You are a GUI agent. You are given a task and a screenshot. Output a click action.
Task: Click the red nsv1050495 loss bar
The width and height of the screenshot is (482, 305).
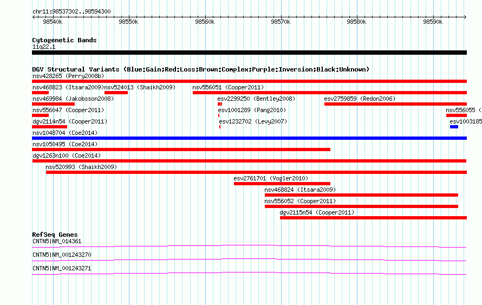pyautogui.click(x=181, y=150)
